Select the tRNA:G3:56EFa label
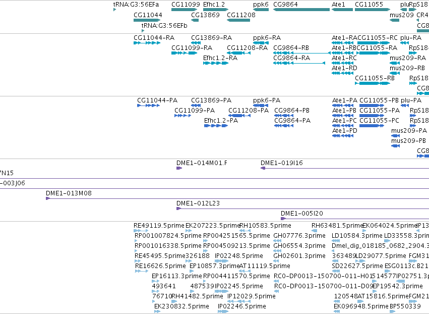The image size is (429, 314). tap(136, 5)
